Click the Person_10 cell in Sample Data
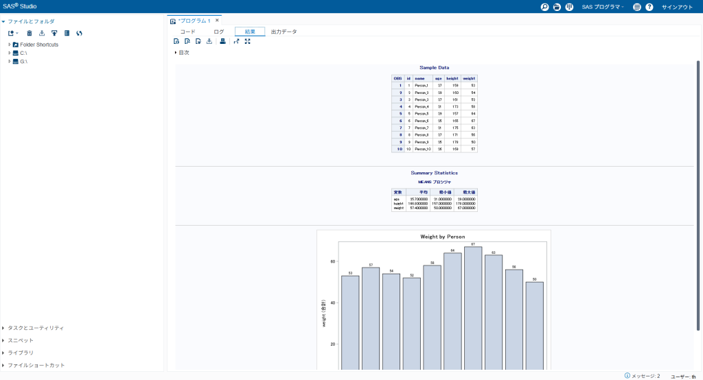This screenshot has height=380, width=703. (x=423, y=150)
